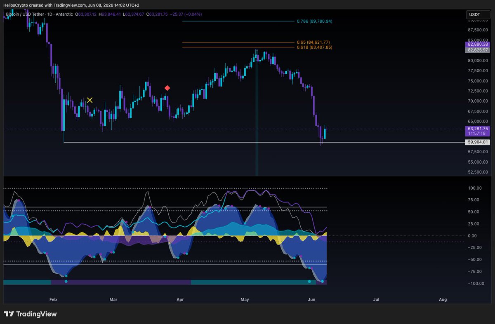Screen dimensions: 495x324
Task: Click the 67,500.00 price scale value
Action: point(478,111)
